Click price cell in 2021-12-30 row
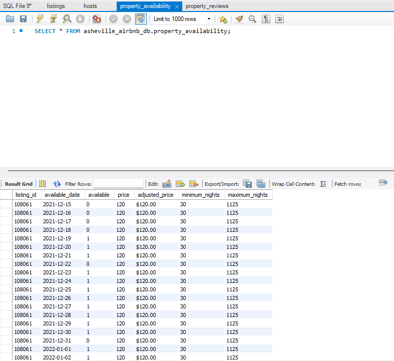 click(124, 332)
